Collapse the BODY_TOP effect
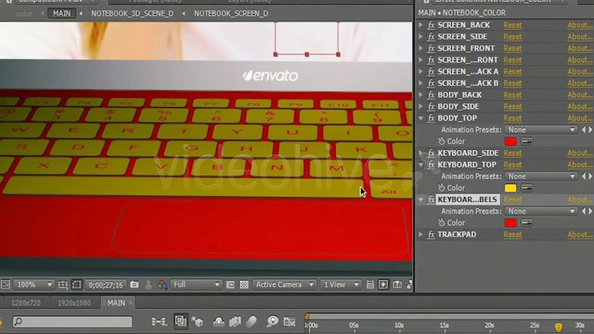Viewport: 594px width, 334px height. point(421,118)
